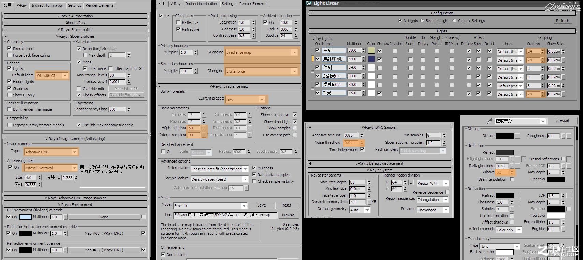Open the 公用 tab in middle panel
583x260 pixels.
point(162,4)
